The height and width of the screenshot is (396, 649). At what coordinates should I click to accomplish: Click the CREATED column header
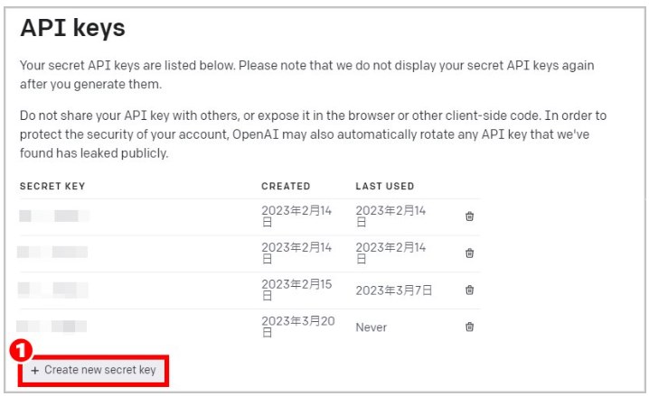(286, 187)
